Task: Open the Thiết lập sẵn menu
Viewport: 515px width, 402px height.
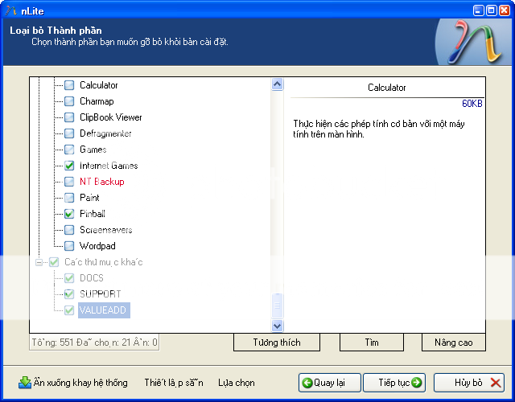Action: [174, 383]
